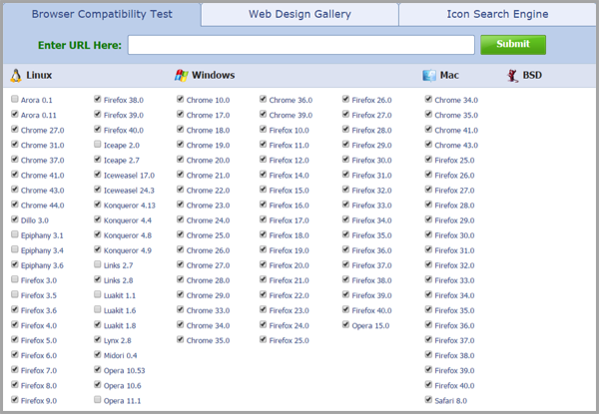Click the Windows flag icon
599x414 pixels.
pyautogui.click(x=181, y=75)
